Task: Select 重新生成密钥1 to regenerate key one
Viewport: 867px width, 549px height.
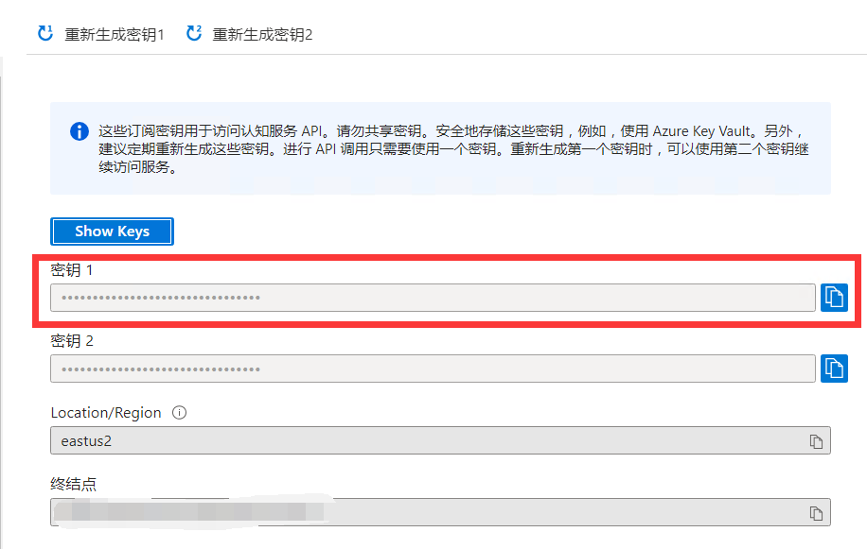Action: (112, 33)
